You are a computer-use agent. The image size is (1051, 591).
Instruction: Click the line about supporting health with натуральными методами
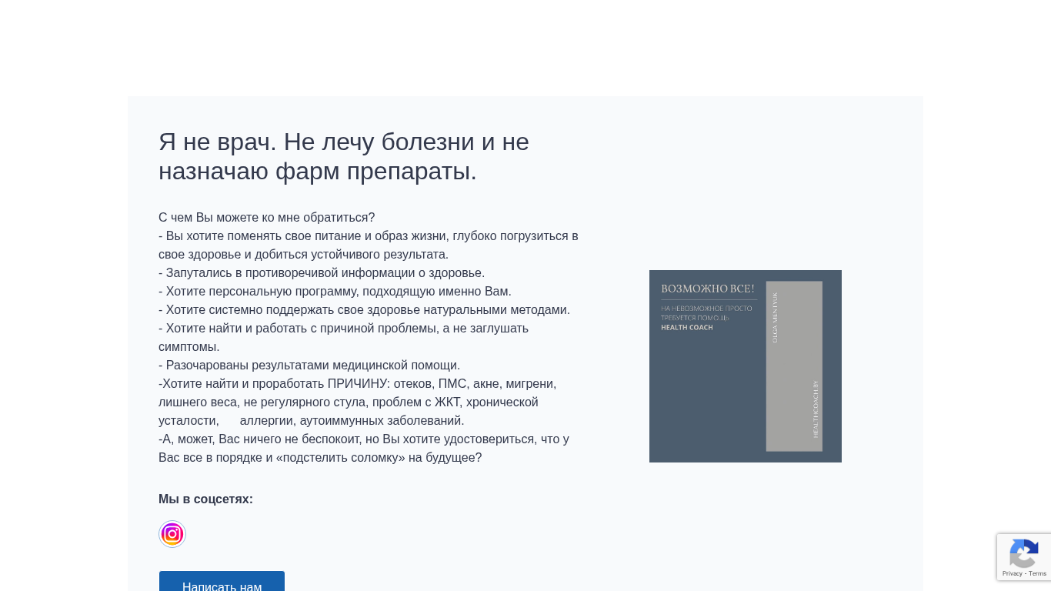point(364,310)
